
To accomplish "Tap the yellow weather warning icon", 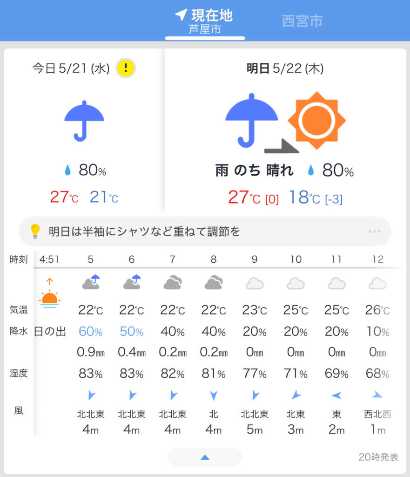I will tap(126, 68).
